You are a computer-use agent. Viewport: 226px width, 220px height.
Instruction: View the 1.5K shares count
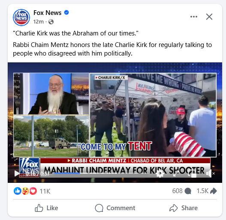[207, 191]
